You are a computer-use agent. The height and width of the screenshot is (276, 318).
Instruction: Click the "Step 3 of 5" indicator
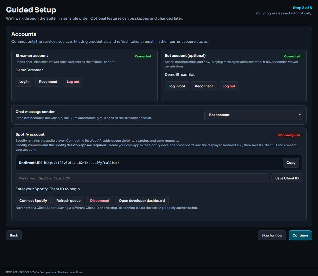coord(302,8)
